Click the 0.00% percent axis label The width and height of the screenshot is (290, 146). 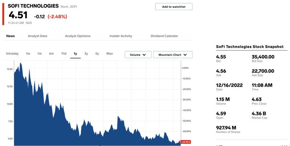pyautogui.click(x=186, y=68)
